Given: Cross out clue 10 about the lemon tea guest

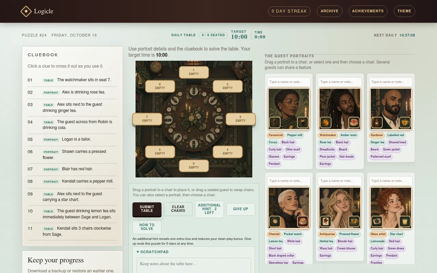Looking at the screenshot, I should click(x=72, y=214).
